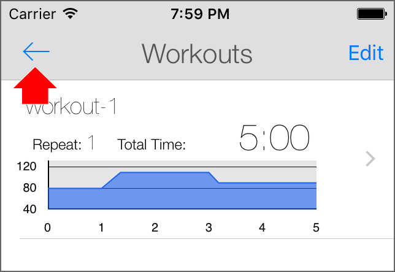Click the 3 mark on chart X-axis
395x272 pixels.
209,228
